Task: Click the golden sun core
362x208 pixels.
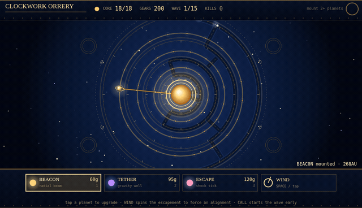Action: [181, 94]
